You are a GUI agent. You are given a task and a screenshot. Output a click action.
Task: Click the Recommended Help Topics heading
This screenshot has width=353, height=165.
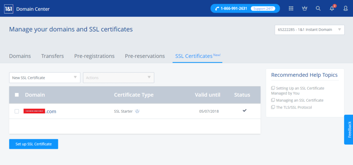tap(304, 75)
